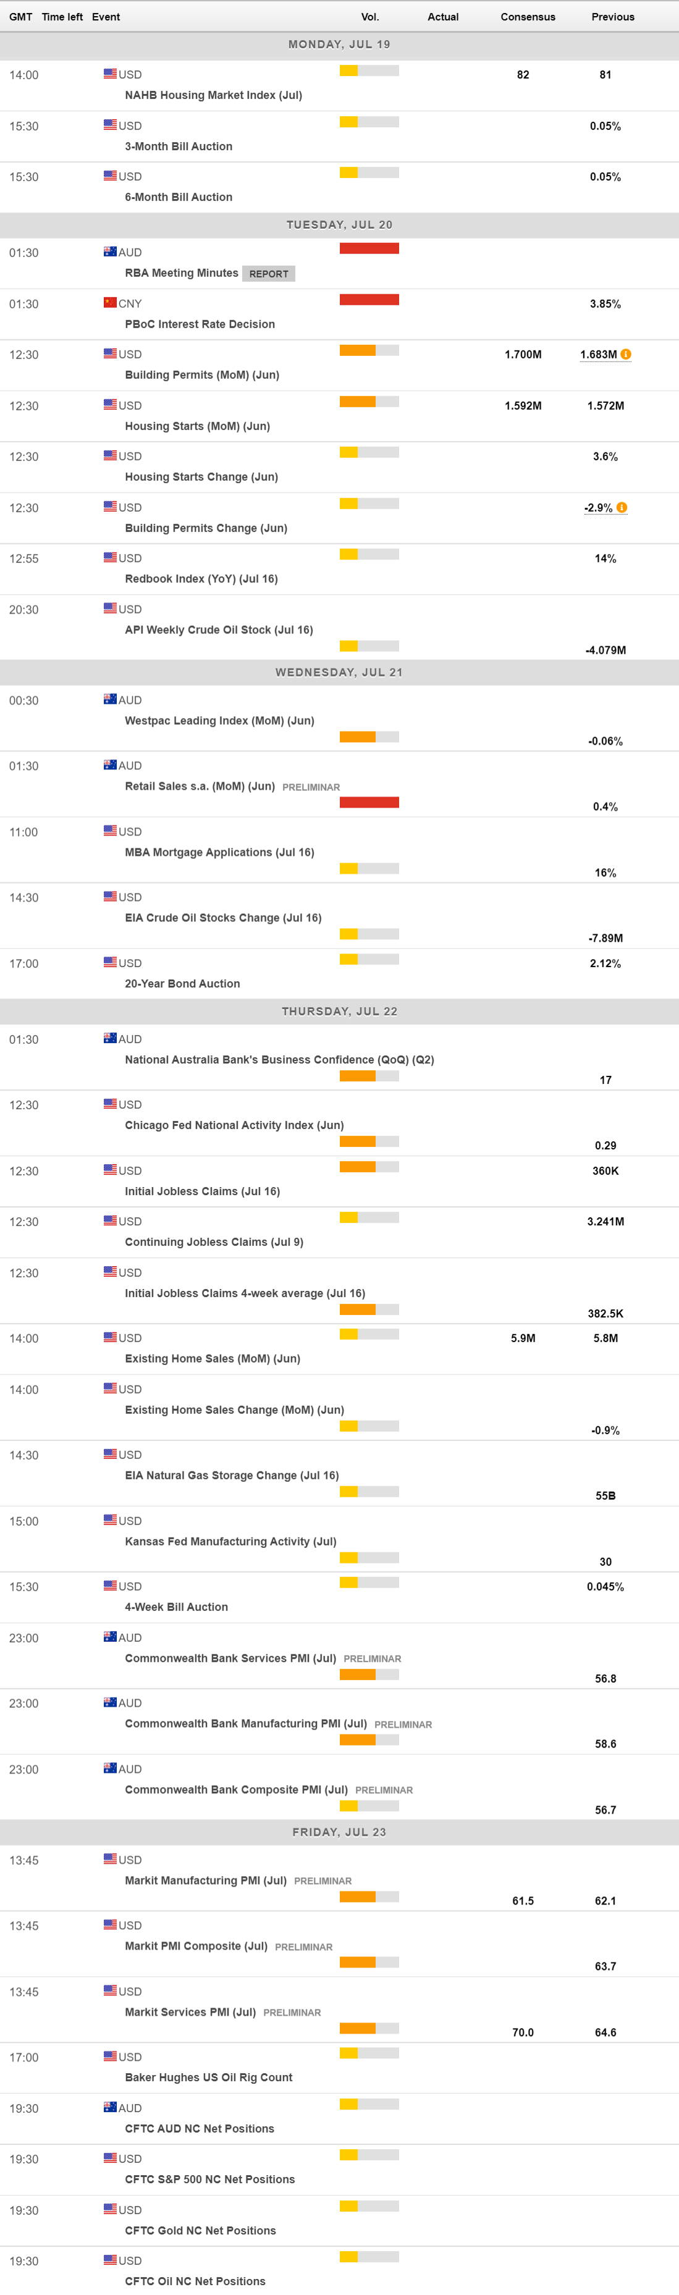Click the Time left column header
Image resolution: width=679 pixels, height=2295 pixels.
coord(62,17)
